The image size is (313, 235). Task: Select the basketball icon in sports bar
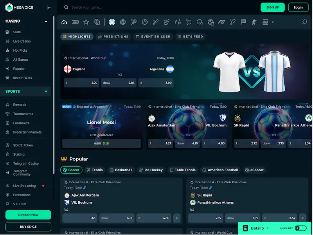pos(145,22)
